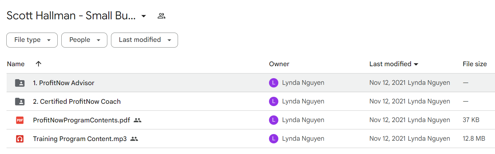This screenshot has height=154, width=495.
Task: Select the ProfitNowProgramContents.pdf file name
Action: 81,120
